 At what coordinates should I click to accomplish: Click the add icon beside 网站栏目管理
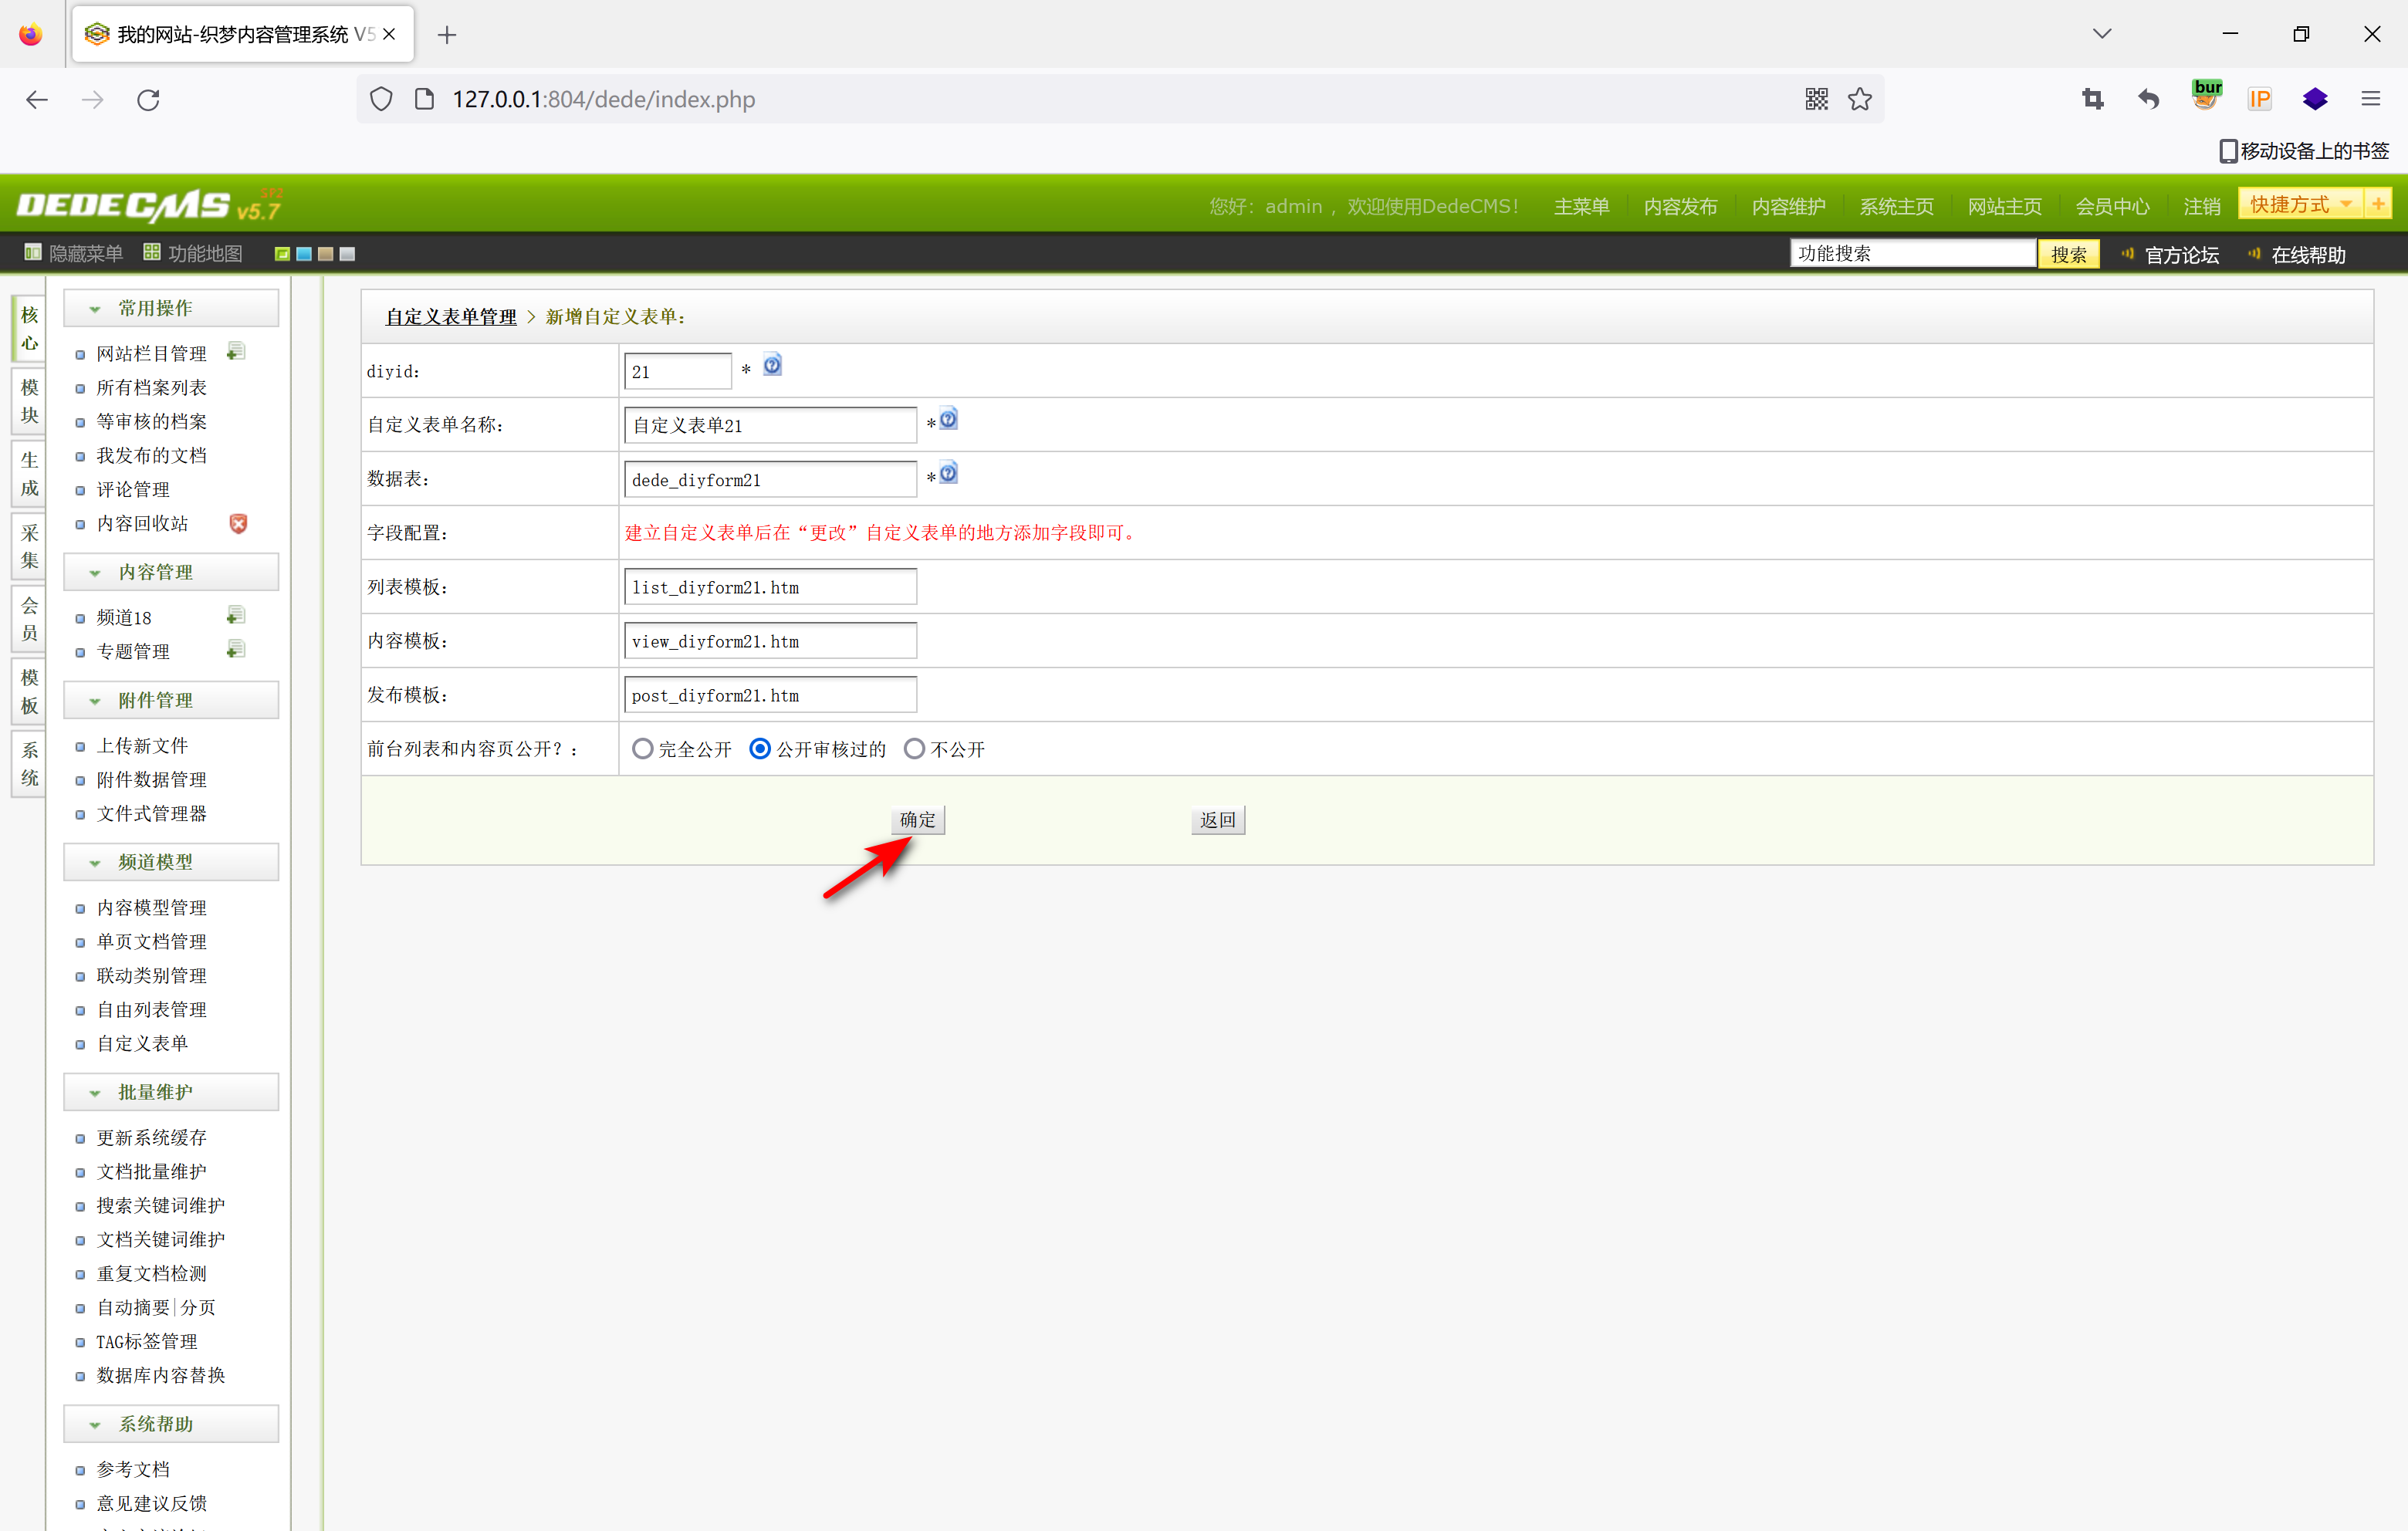tap(236, 352)
